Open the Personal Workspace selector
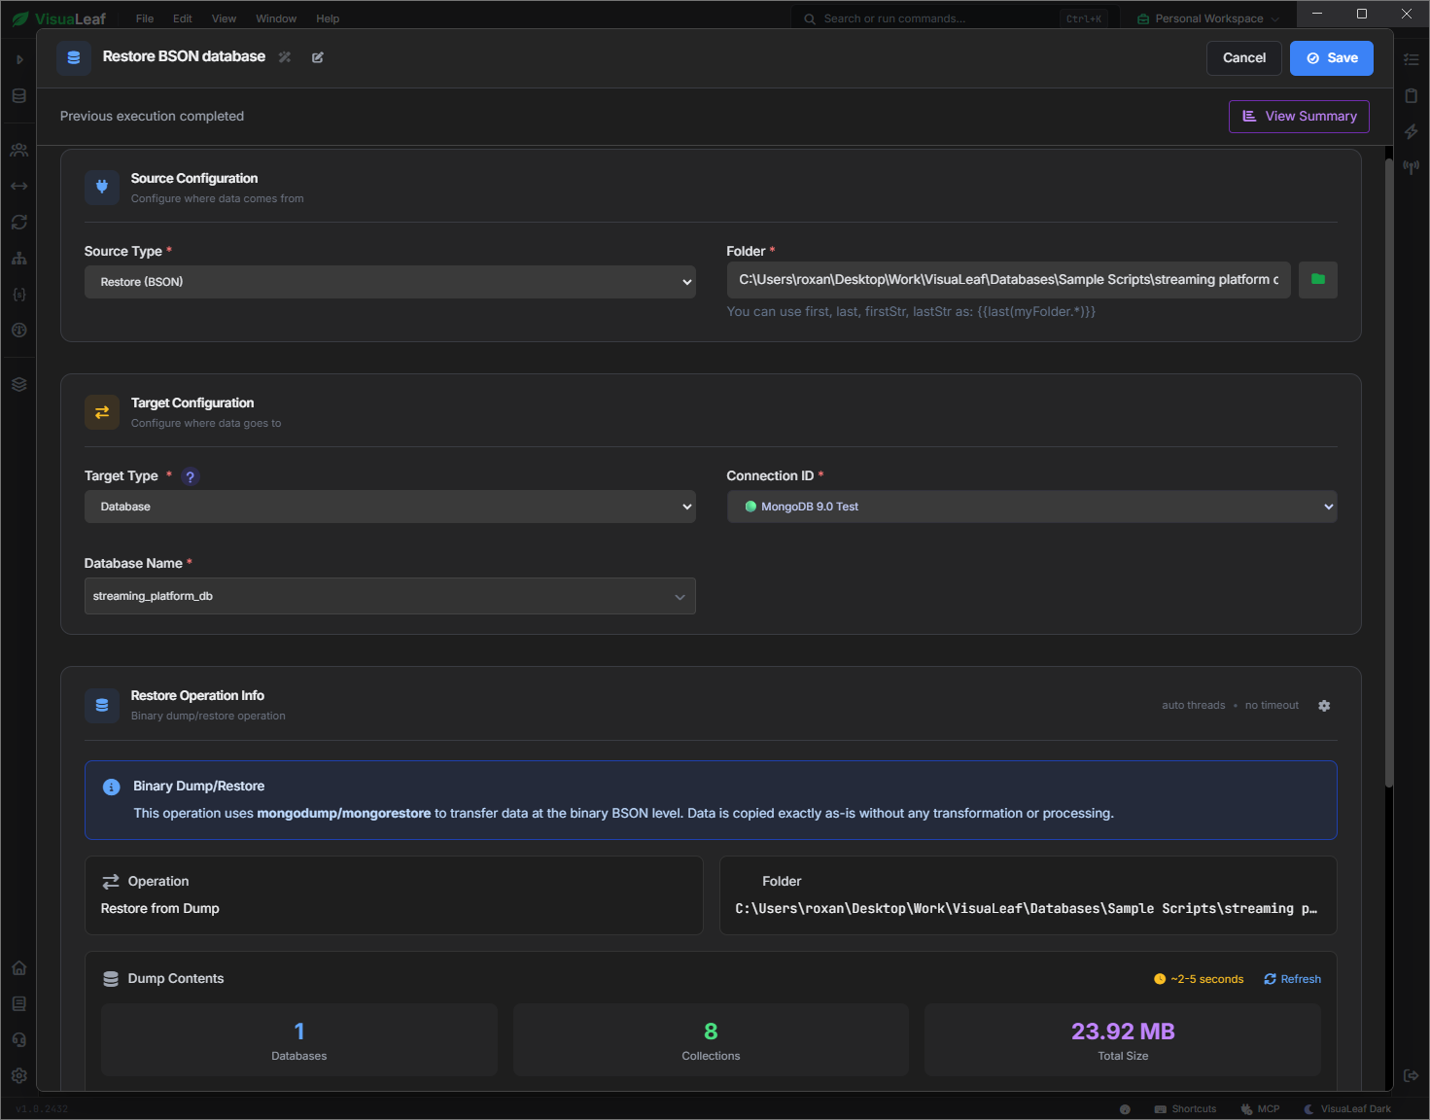Image resolution: width=1430 pixels, height=1120 pixels. tap(1208, 18)
